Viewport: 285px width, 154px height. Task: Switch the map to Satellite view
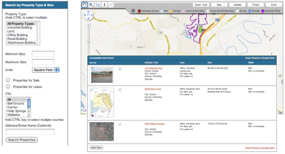pos(237,5)
